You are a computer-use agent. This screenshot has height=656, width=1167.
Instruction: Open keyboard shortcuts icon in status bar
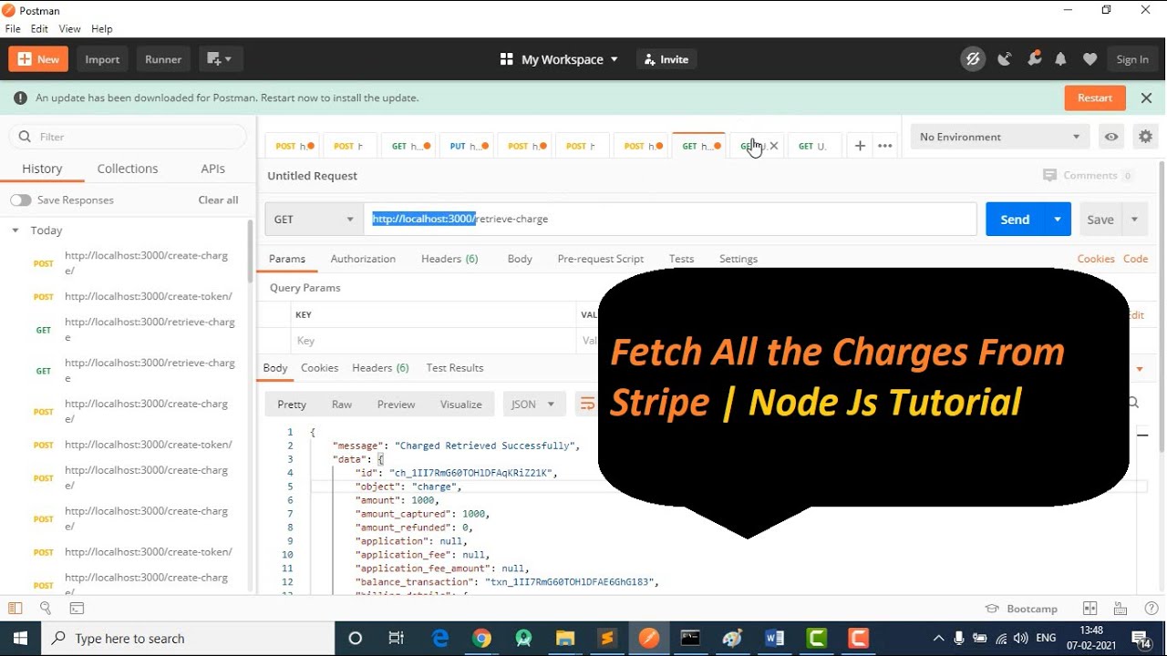tap(1121, 609)
